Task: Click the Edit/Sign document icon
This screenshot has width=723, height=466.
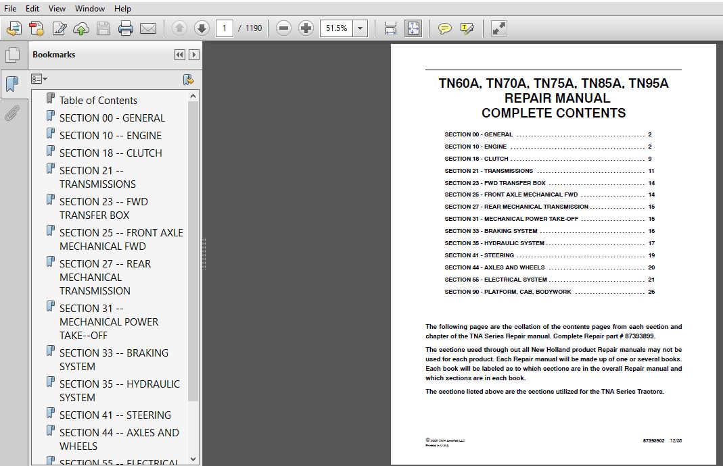Action: coord(60,28)
